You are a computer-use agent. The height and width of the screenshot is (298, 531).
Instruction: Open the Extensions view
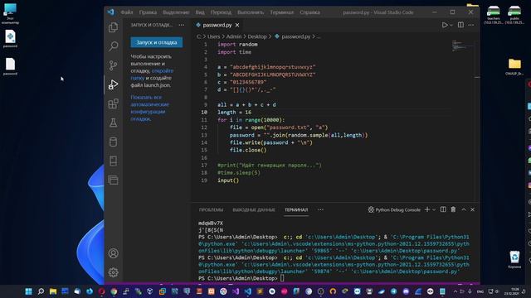(113, 103)
